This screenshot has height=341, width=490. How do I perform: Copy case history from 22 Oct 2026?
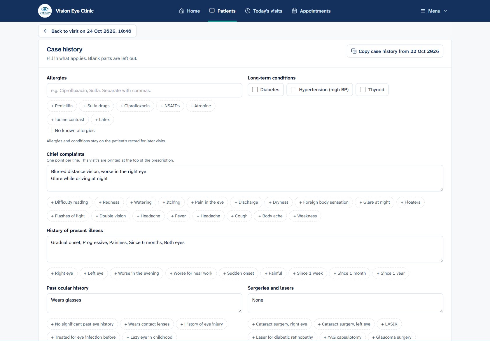[395, 51]
